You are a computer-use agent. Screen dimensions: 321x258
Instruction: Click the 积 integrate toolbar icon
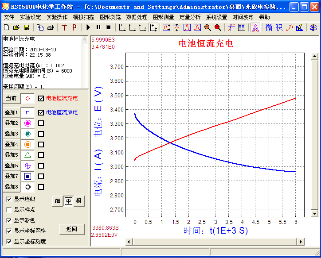coord(279,27)
